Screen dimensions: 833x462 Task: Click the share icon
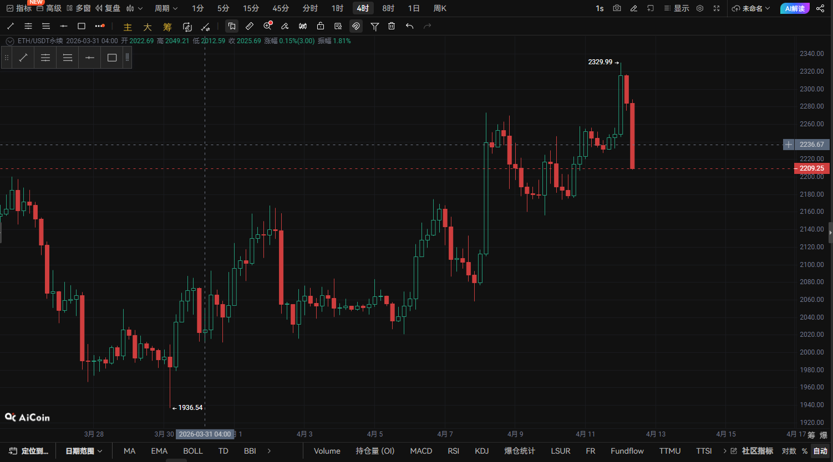tap(820, 8)
